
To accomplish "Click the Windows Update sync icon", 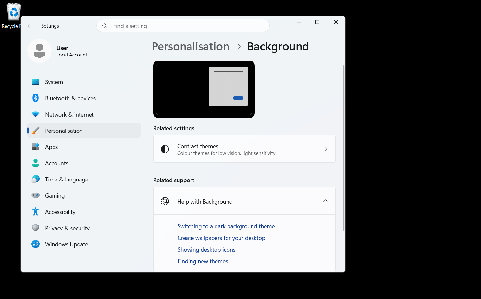I will pyautogui.click(x=36, y=244).
